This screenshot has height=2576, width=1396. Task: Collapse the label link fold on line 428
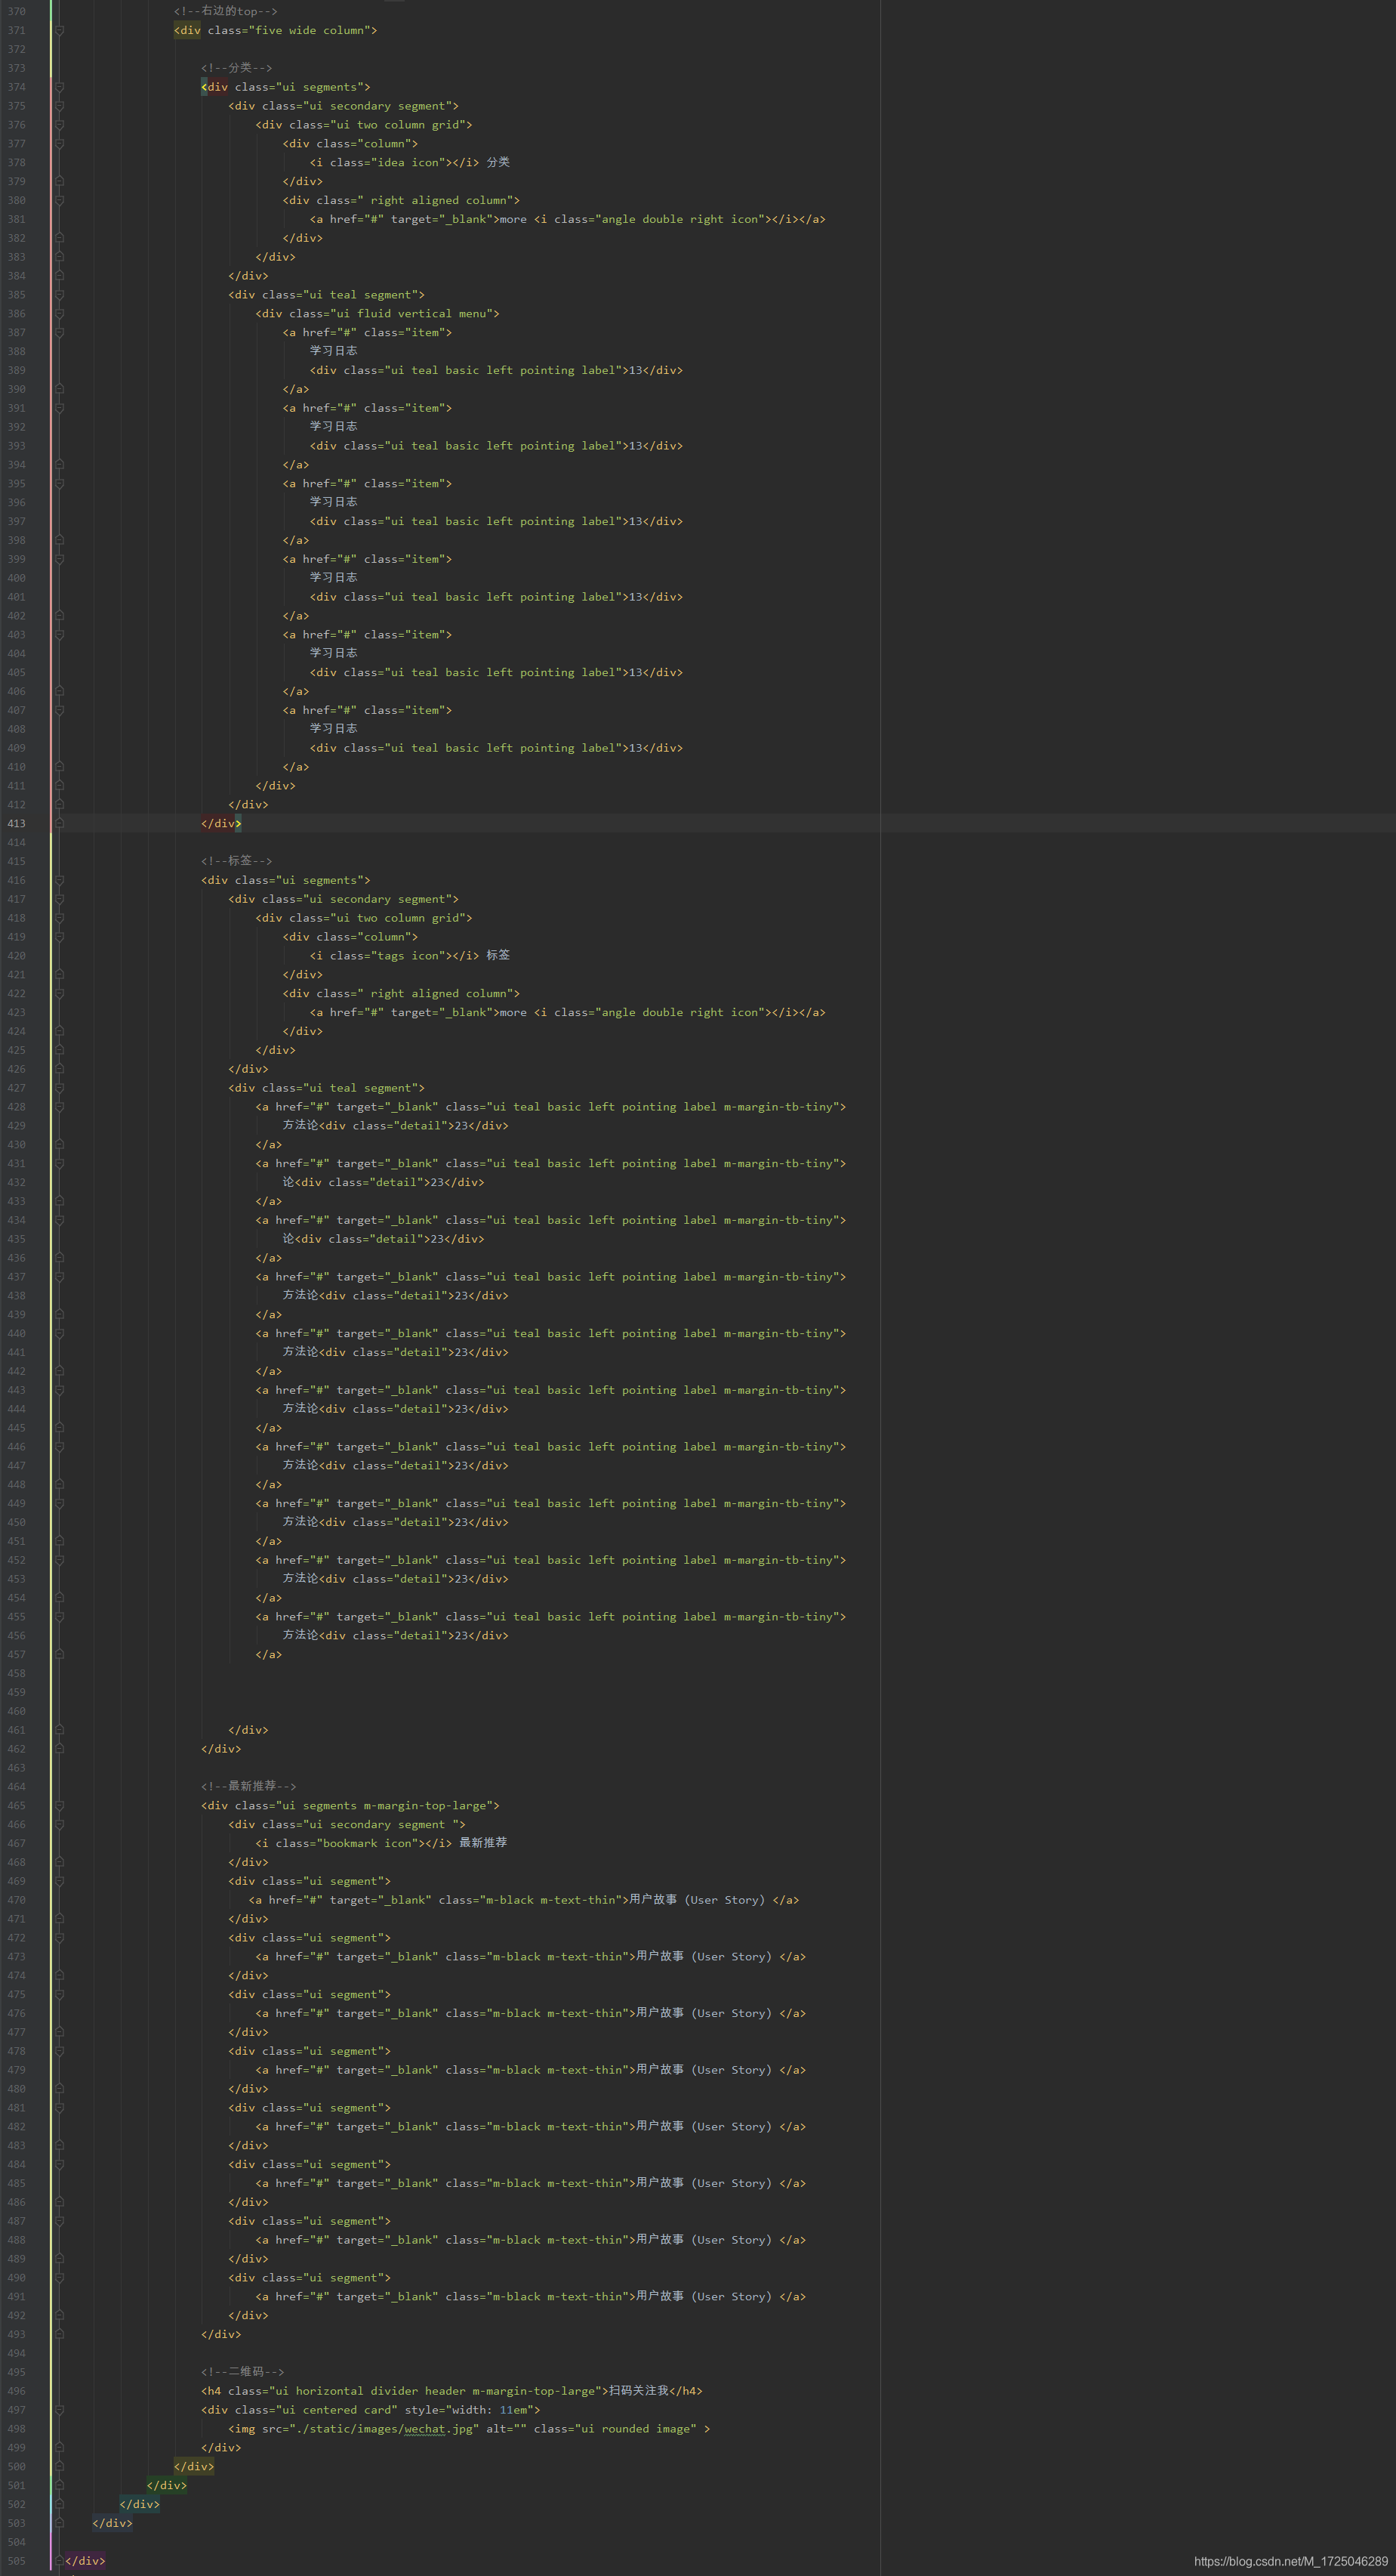pyautogui.click(x=59, y=1107)
